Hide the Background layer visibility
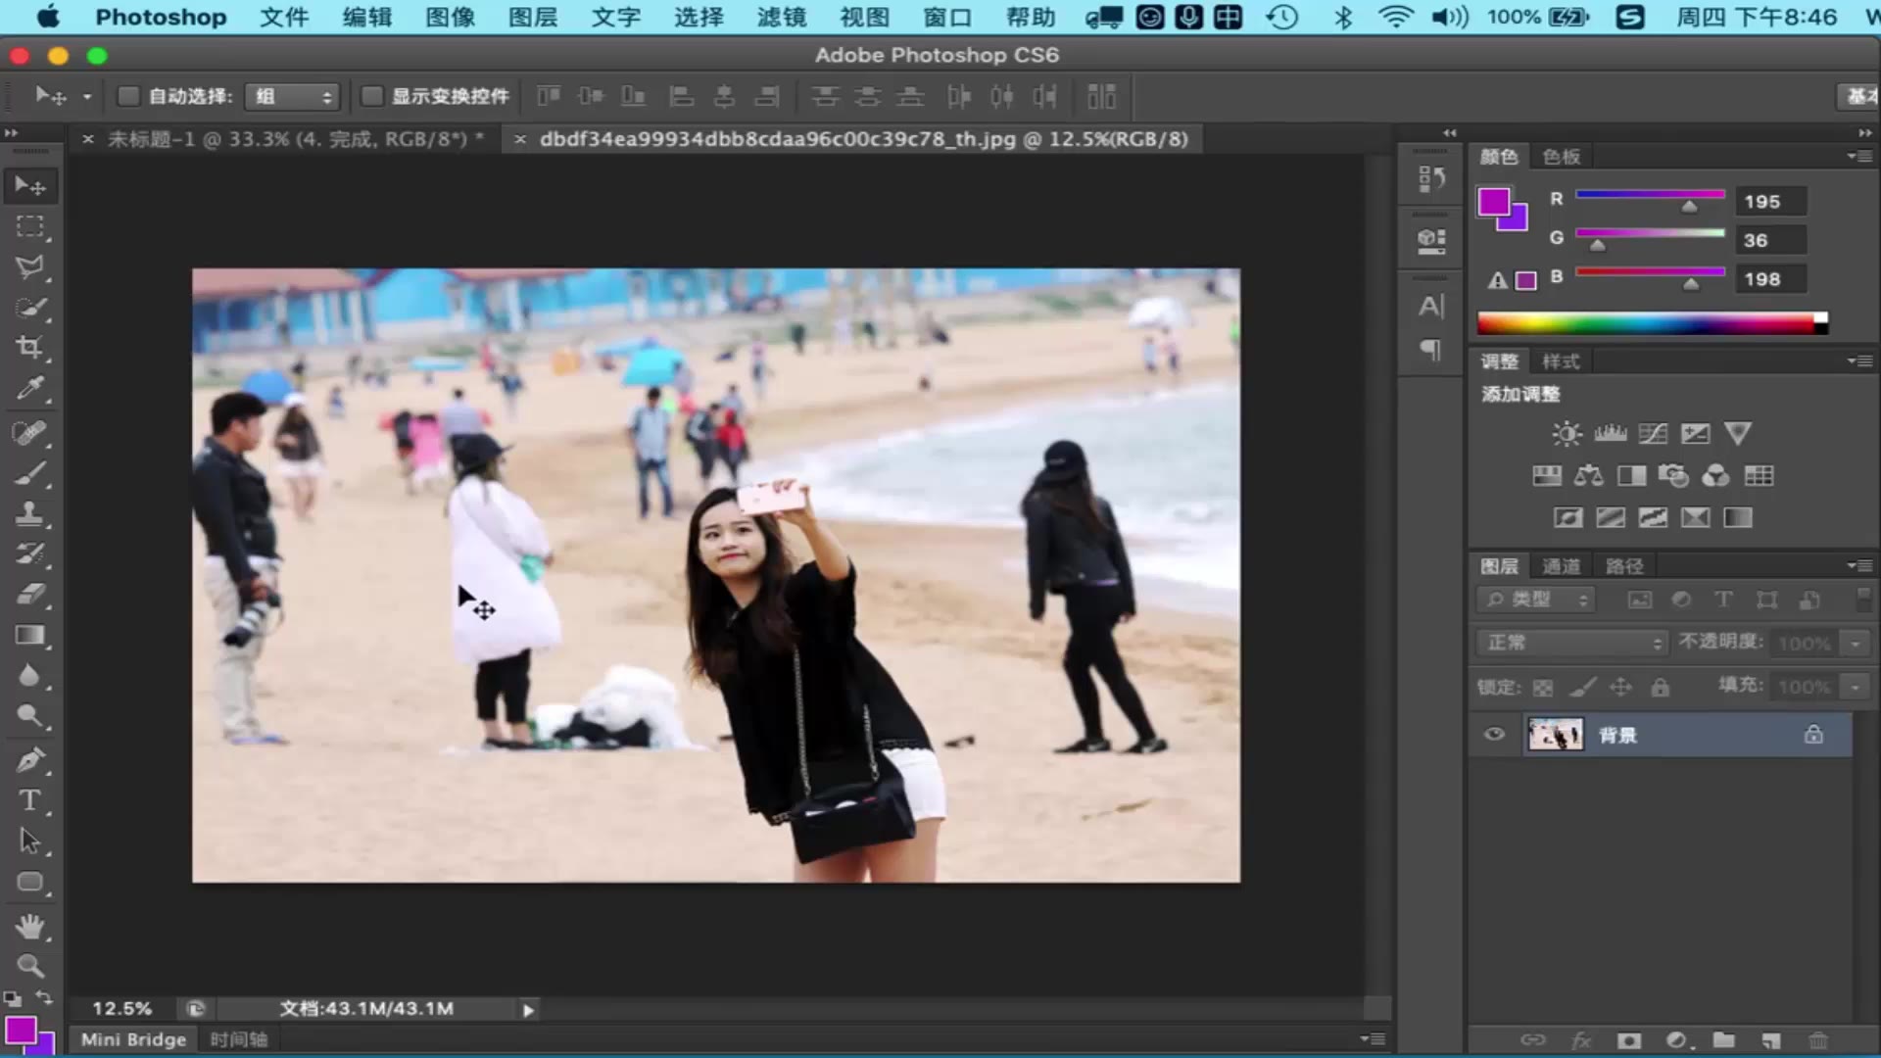Viewport: 1881px width, 1058px height. 1494,734
